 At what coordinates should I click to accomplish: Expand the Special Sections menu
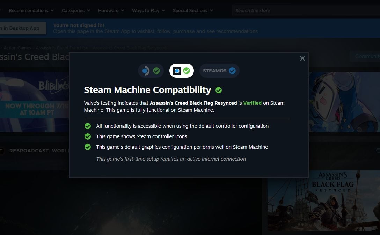click(193, 11)
